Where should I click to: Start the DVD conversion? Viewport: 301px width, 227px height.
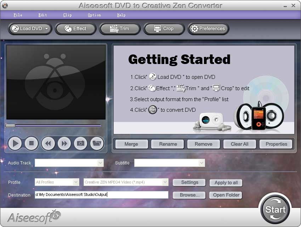click(x=275, y=209)
